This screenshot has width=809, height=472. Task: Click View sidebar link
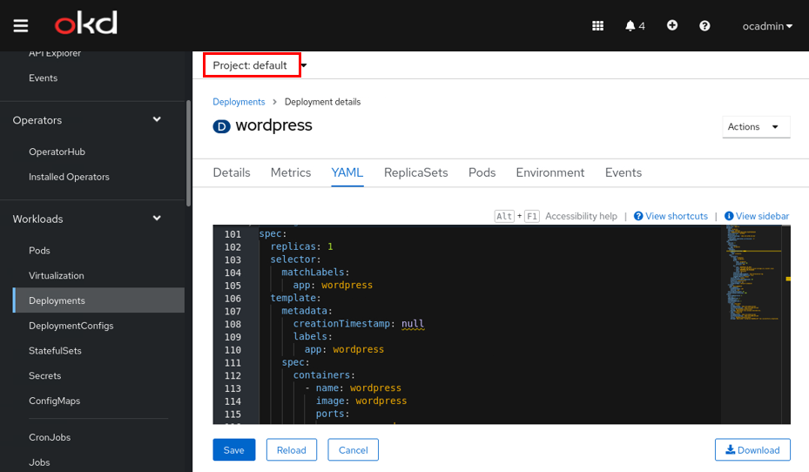coord(757,216)
